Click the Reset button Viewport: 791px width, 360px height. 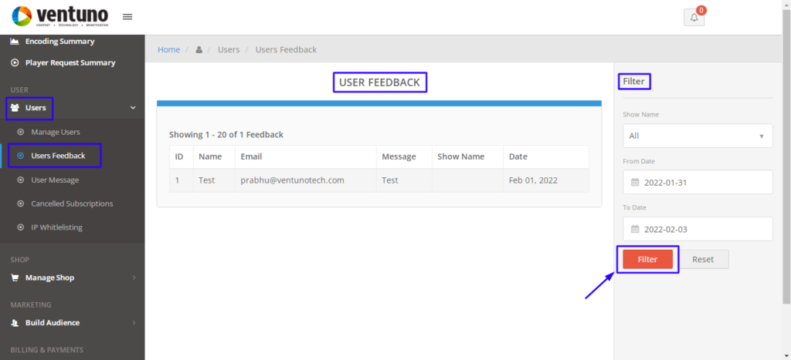pyautogui.click(x=703, y=259)
